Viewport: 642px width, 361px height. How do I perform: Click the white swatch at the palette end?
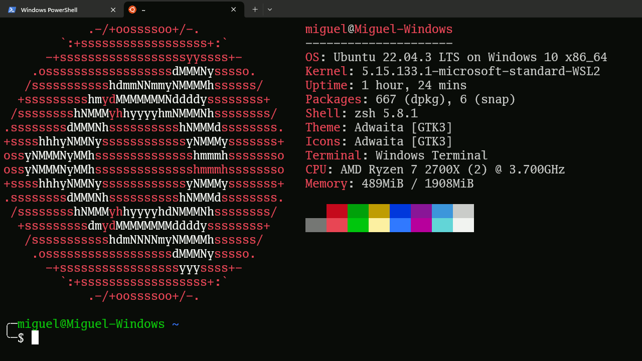(x=463, y=225)
